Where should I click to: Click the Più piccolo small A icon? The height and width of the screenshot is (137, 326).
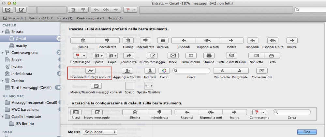tap(222, 71)
